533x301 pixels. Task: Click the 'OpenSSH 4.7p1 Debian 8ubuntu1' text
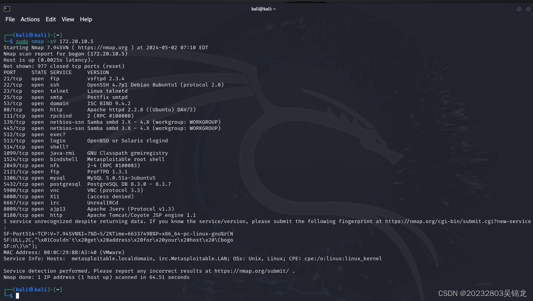[x=132, y=85]
